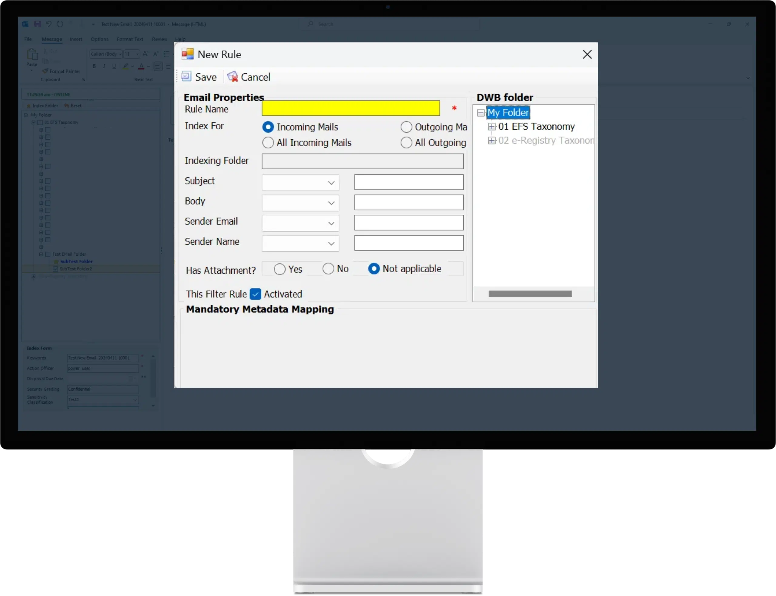Open the Subject condition dropdown
776x596 pixels.
(x=300, y=183)
